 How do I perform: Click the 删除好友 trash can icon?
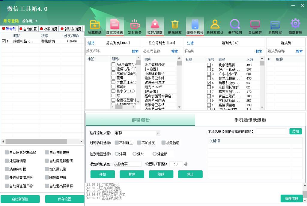pyautogui.click(x=175, y=24)
